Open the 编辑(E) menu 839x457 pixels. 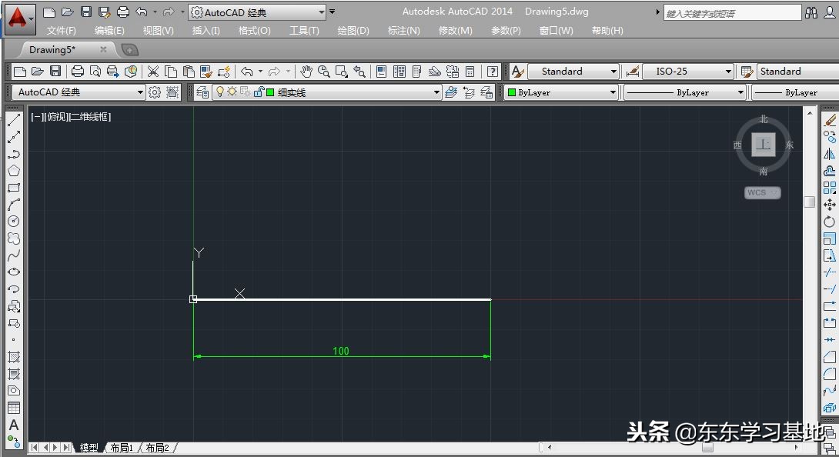pos(109,31)
